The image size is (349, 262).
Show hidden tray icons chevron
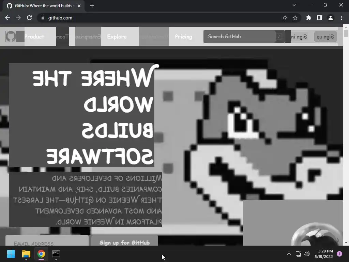(289, 254)
